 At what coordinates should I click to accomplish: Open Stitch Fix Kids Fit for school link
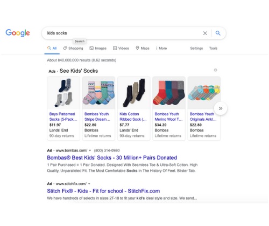103,191
